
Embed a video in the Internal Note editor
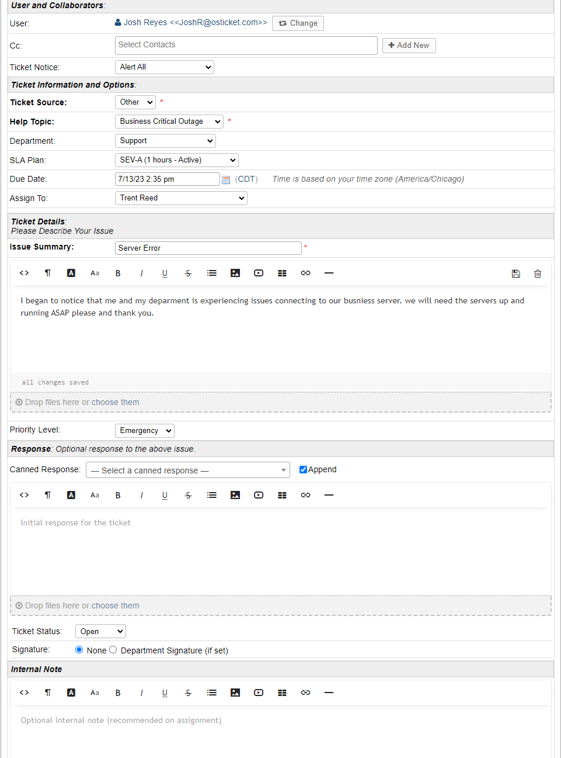click(258, 692)
